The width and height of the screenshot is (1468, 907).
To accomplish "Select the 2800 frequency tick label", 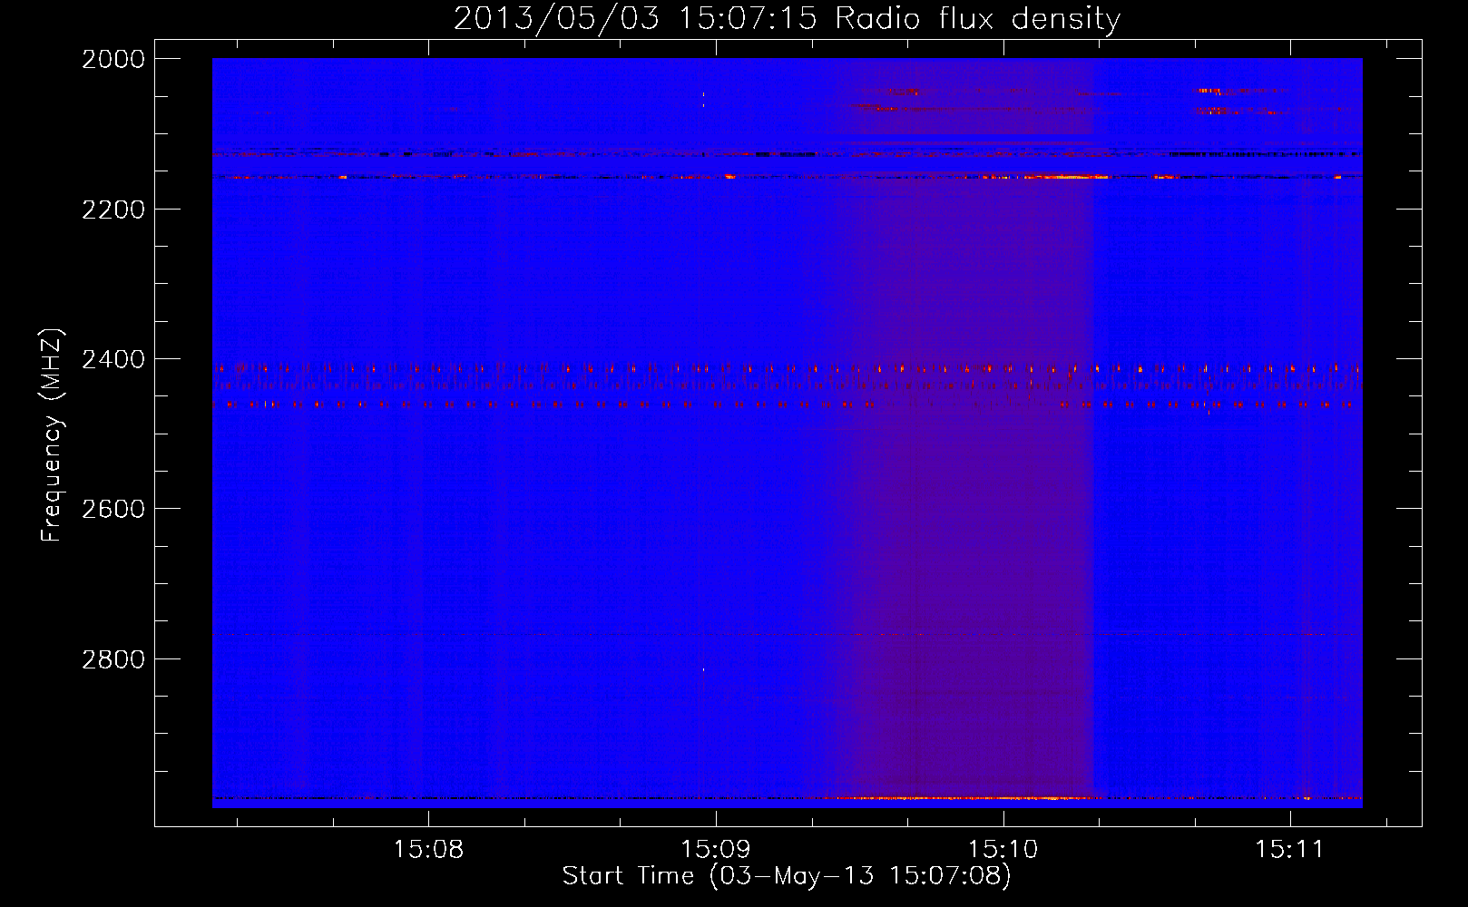I will click(113, 658).
